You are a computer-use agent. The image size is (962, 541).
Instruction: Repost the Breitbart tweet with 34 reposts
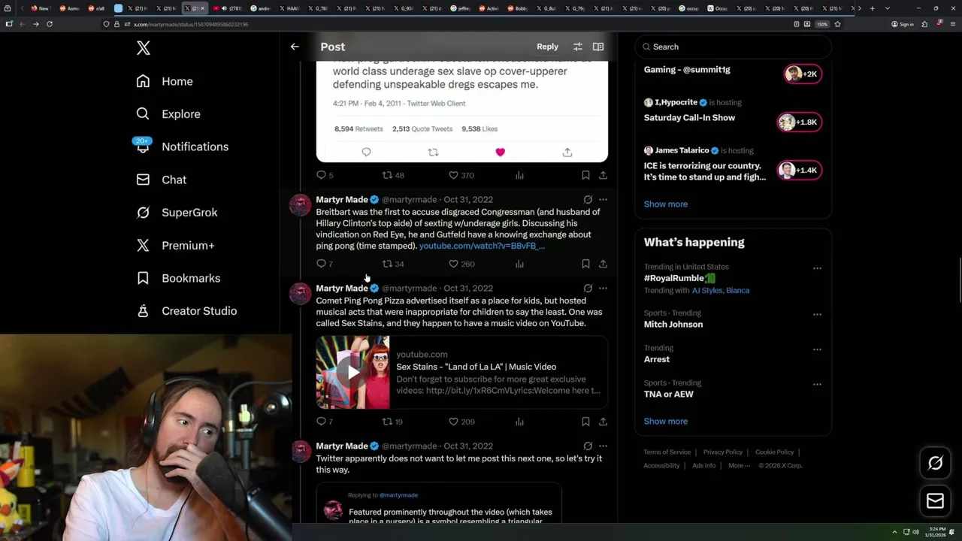[393, 264]
